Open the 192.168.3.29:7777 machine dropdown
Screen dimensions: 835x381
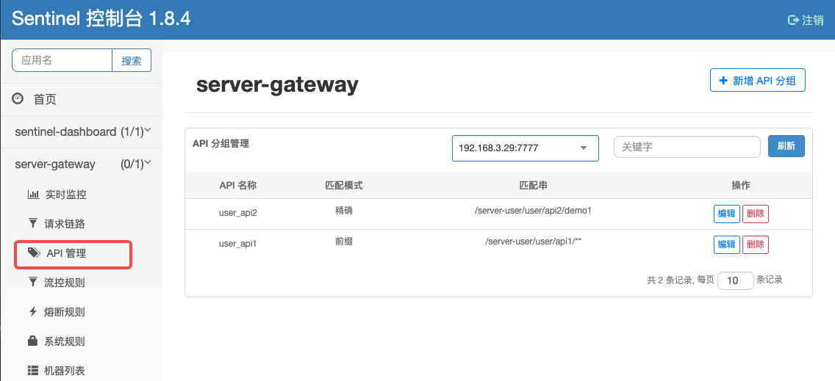[525, 148]
